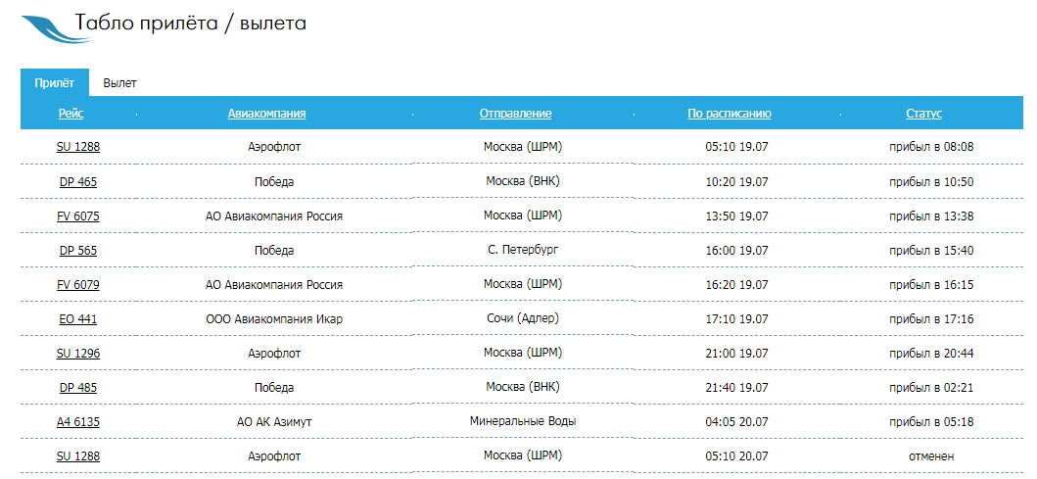This screenshot has width=1037, height=479.
Task: Open flight EO 441 from Сочи
Action: (78, 319)
